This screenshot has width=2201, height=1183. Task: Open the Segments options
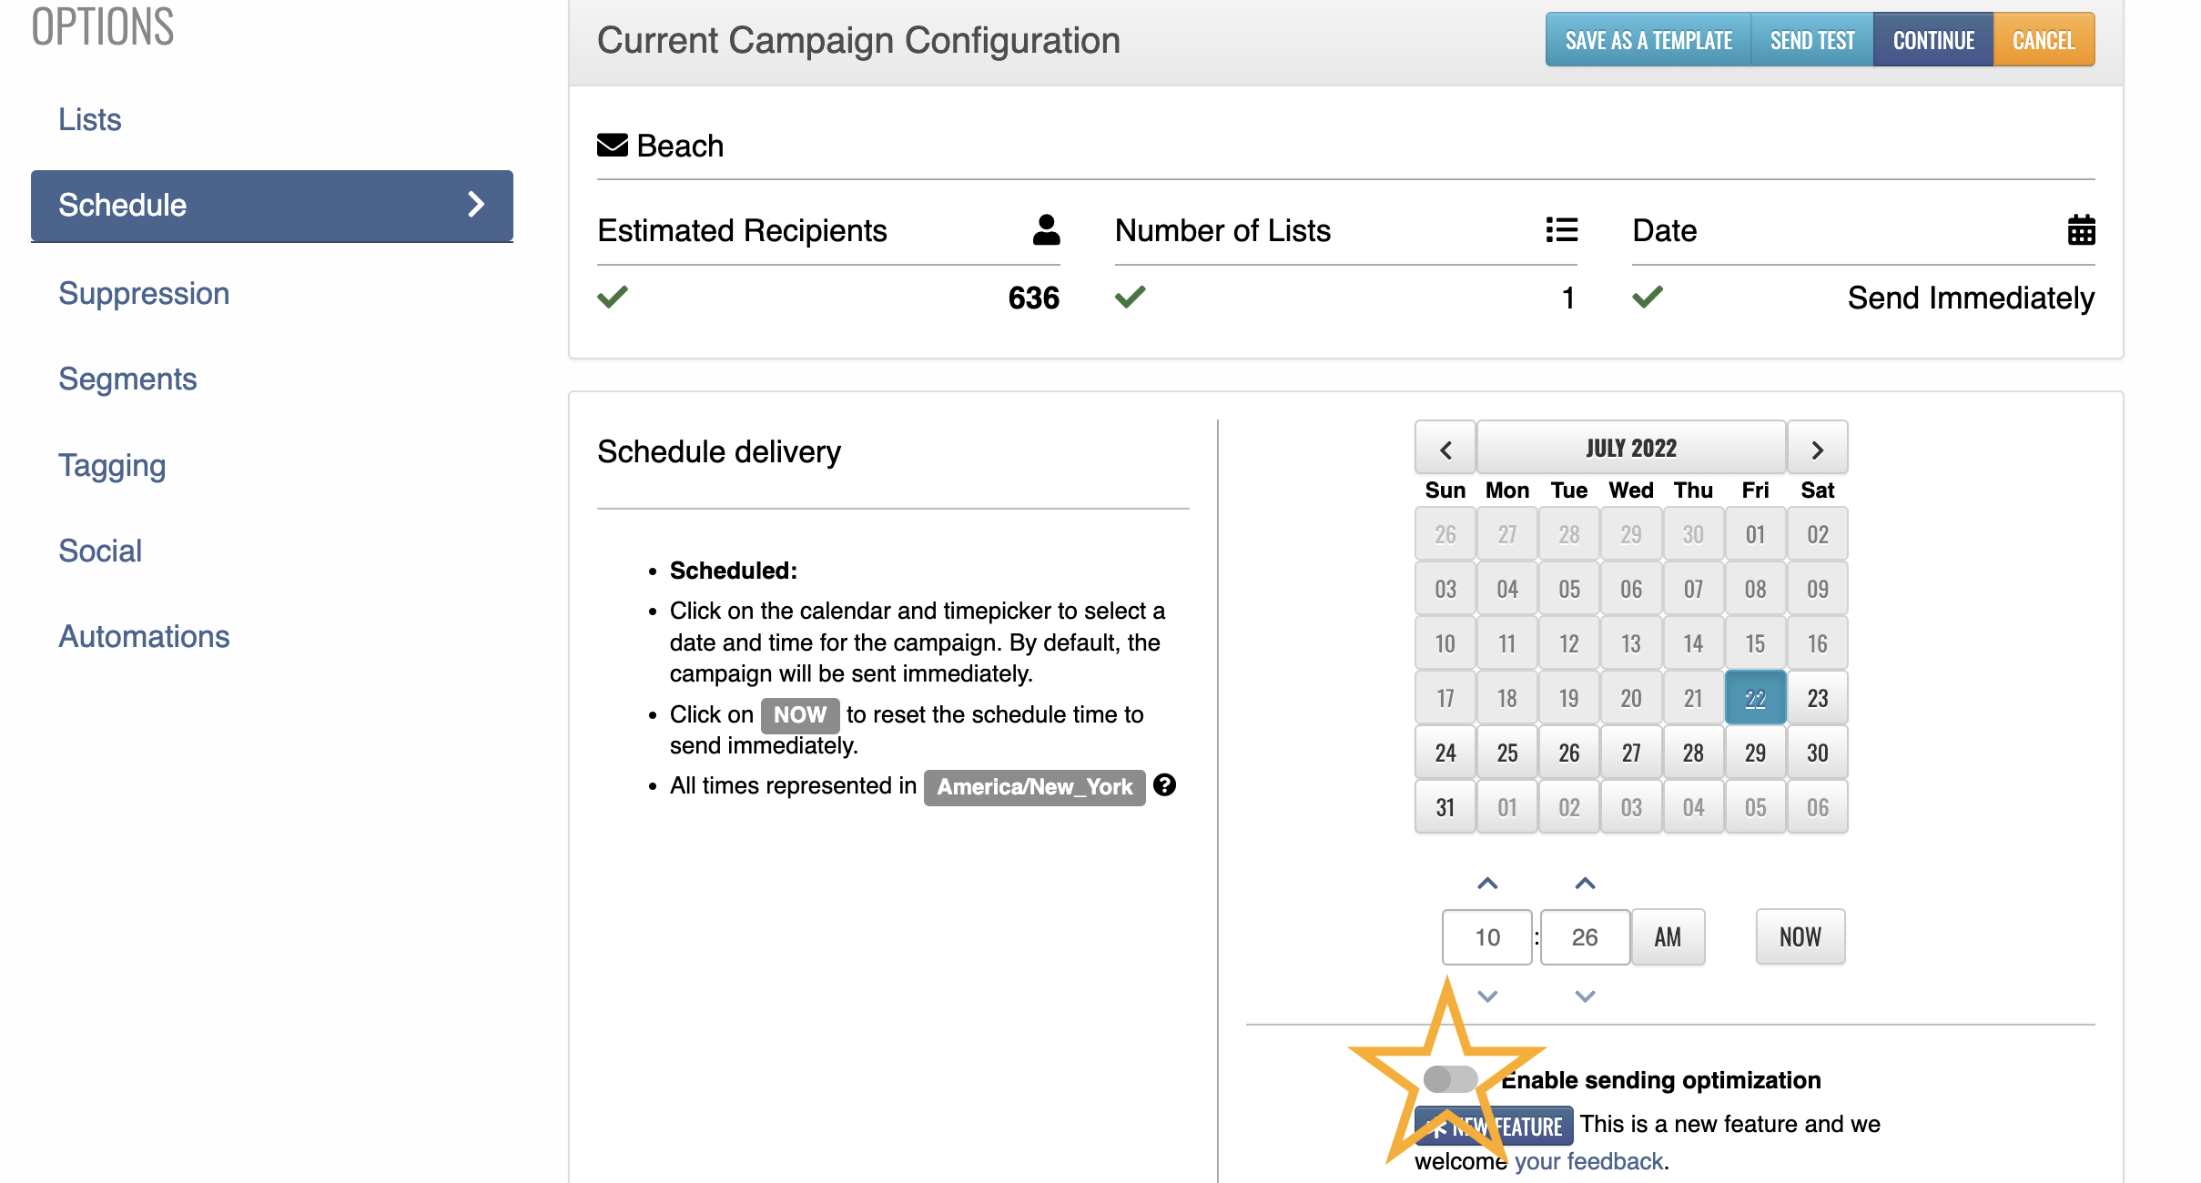click(x=127, y=379)
